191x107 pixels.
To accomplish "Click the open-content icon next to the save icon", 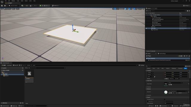I will 5,6.
